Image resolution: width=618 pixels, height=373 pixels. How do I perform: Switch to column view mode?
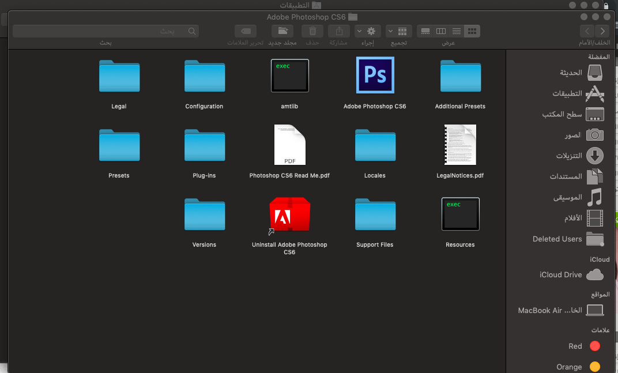point(441,31)
